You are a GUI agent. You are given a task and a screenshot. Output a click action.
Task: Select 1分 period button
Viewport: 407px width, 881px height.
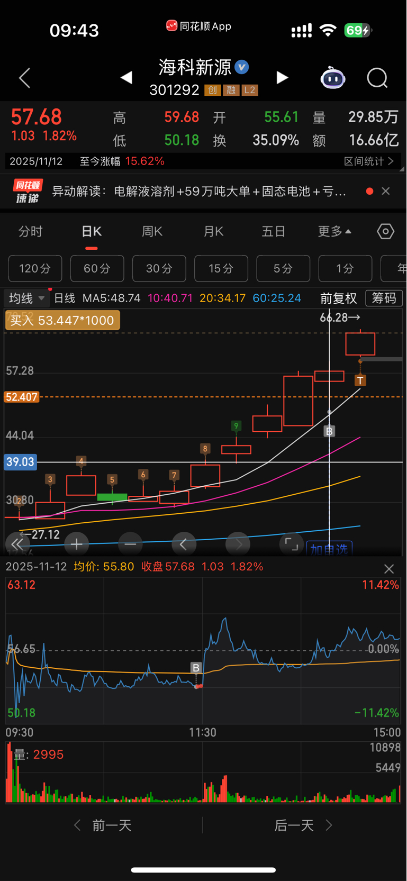(x=345, y=269)
